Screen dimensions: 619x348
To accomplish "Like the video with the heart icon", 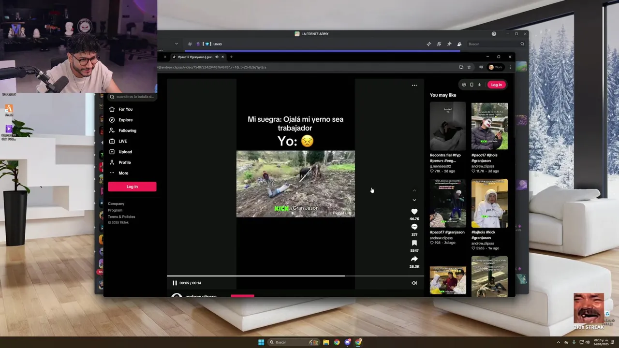I will pos(414,212).
